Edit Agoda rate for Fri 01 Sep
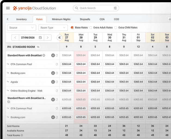This screenshot has width=171, height=139. coord(138,82)
